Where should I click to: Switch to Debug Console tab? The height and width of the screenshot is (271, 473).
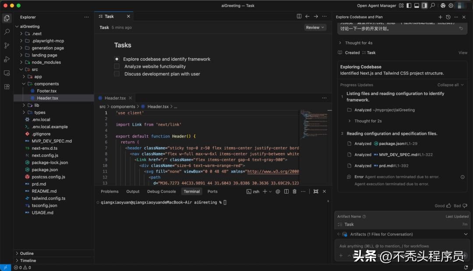(161, 191)
